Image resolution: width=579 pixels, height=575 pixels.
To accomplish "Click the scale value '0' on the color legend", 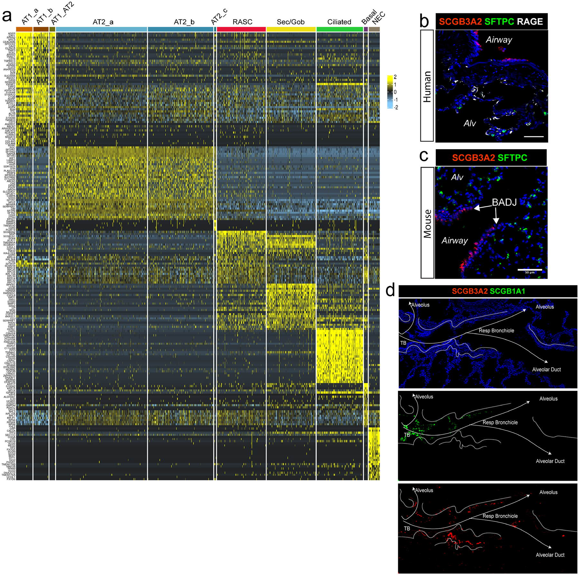I will pos(395,92).
